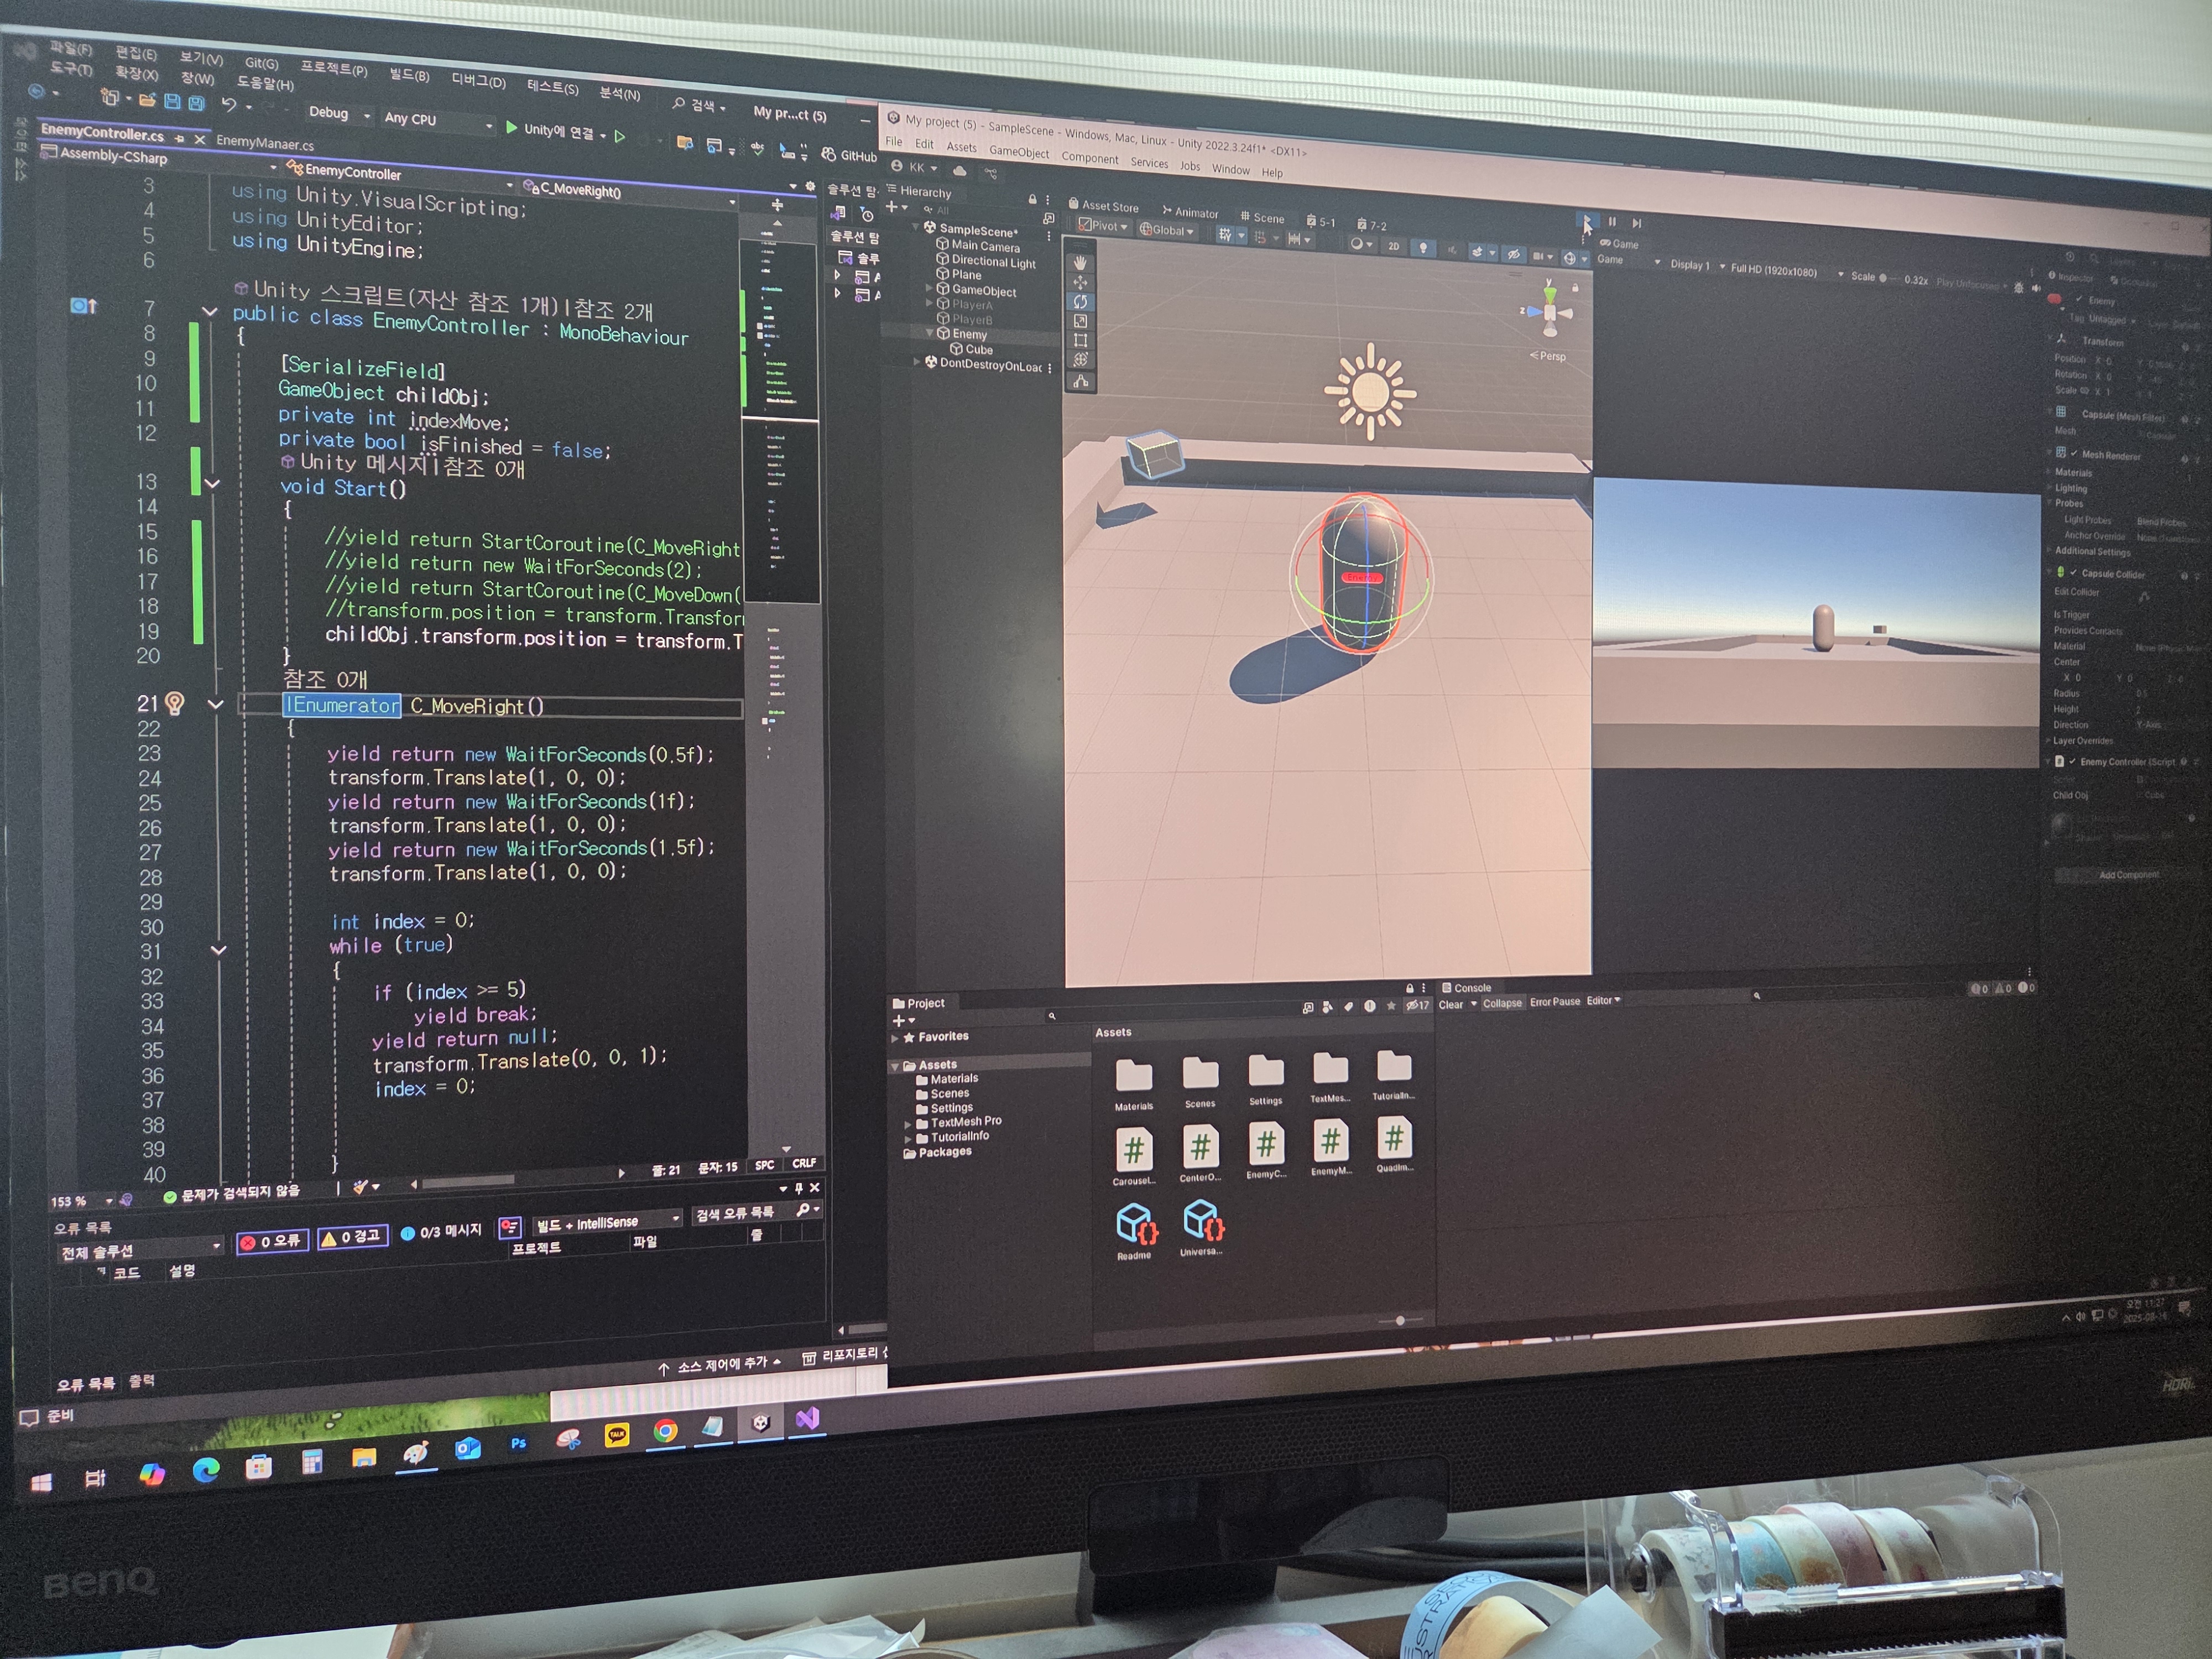Click the Pause playback button
Image resolution: width=2212 pixels, height=1659 pixels.
(x=1612, y=222)
